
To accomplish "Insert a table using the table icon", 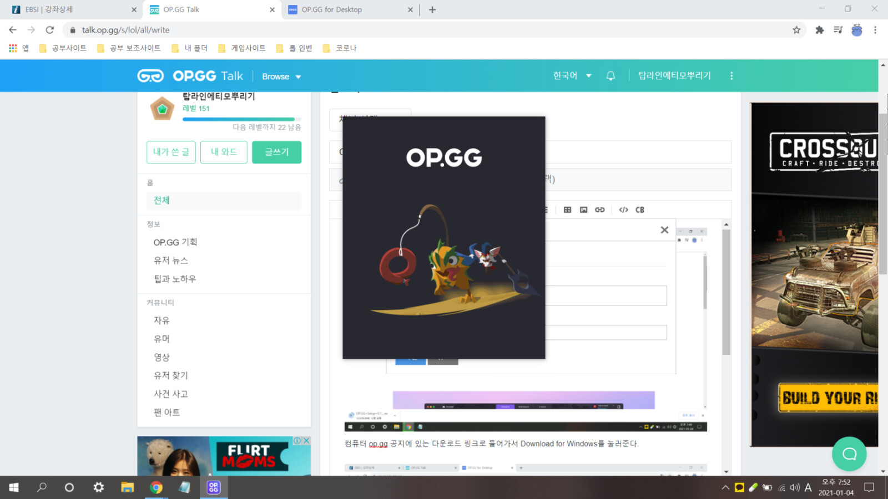I will point(567,210).
